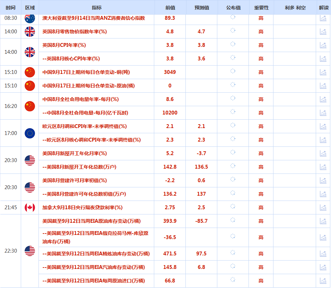Open --美国截至9月12日当周EIA汽油库存变动(万桶) link

(94, 267)
